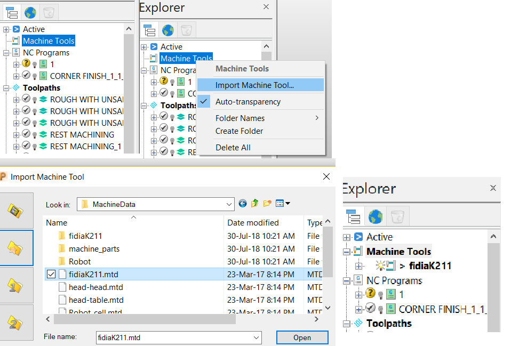This screenshot has width=519, height=346.
Task: Click the back navigation arrow in Import dialog
Action: click(243, 204)
